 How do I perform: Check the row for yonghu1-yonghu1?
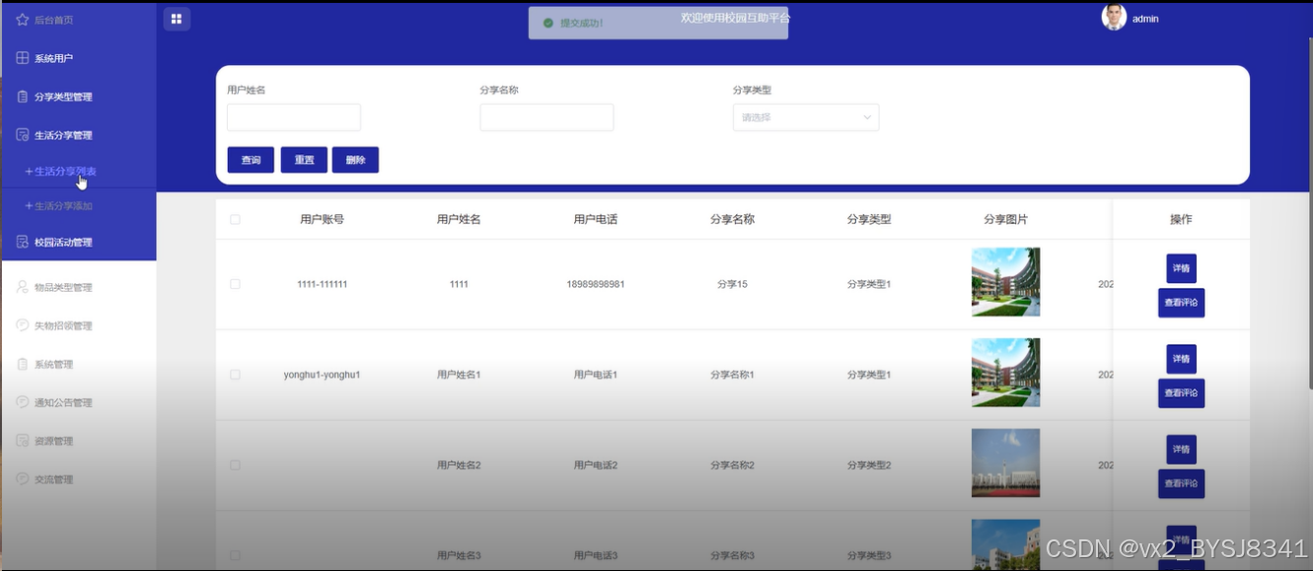click(x=235, y=375)
